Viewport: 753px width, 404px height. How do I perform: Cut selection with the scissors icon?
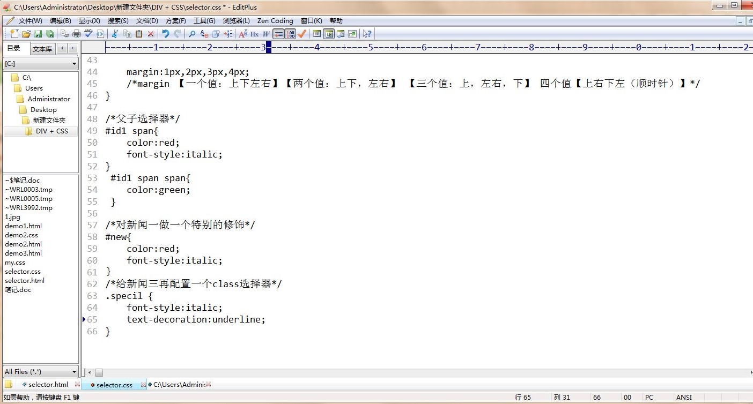(115, 34)
